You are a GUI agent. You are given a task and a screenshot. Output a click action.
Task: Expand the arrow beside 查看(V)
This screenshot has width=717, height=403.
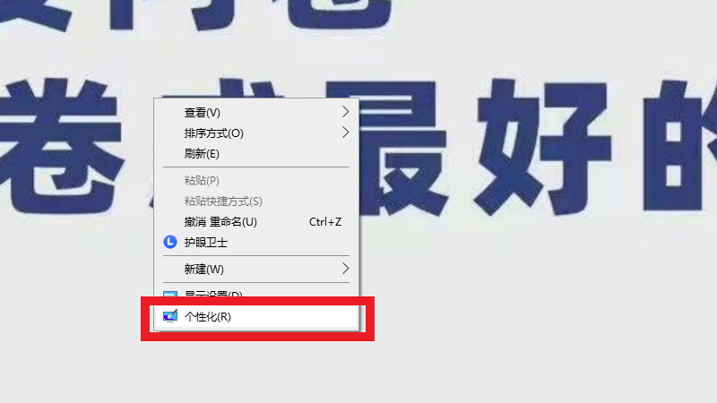(x=345, y=111)
